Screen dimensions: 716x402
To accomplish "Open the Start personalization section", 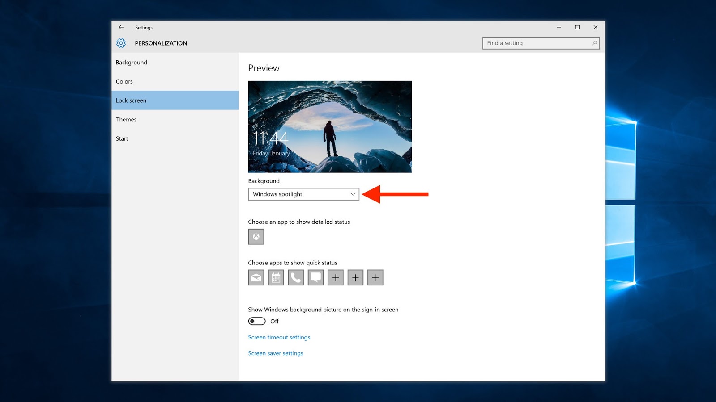I will click(x=122, y=138).
